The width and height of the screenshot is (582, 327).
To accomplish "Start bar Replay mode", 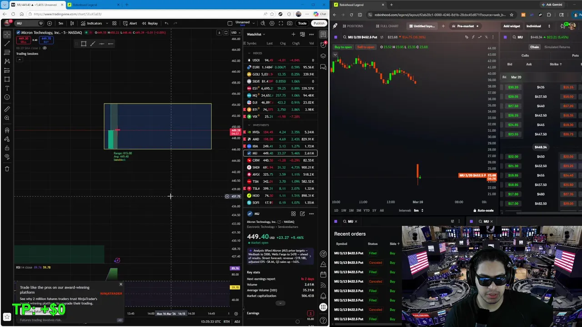I will tap(150, 23).
